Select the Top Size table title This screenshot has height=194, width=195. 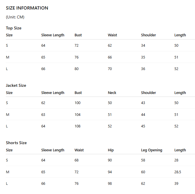click(14, 28)
